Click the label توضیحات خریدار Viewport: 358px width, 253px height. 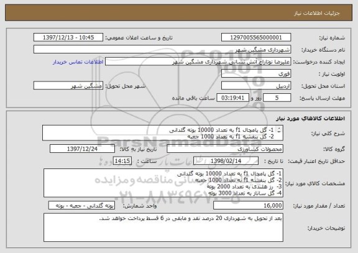point(326,228)
